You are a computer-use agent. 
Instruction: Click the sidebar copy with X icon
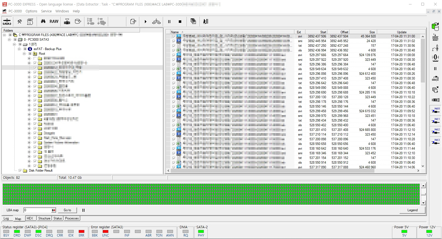(x=435, y=89)
